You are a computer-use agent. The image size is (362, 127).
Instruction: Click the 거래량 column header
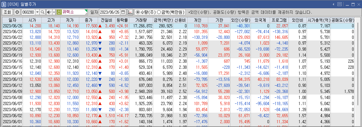point(141,20)
